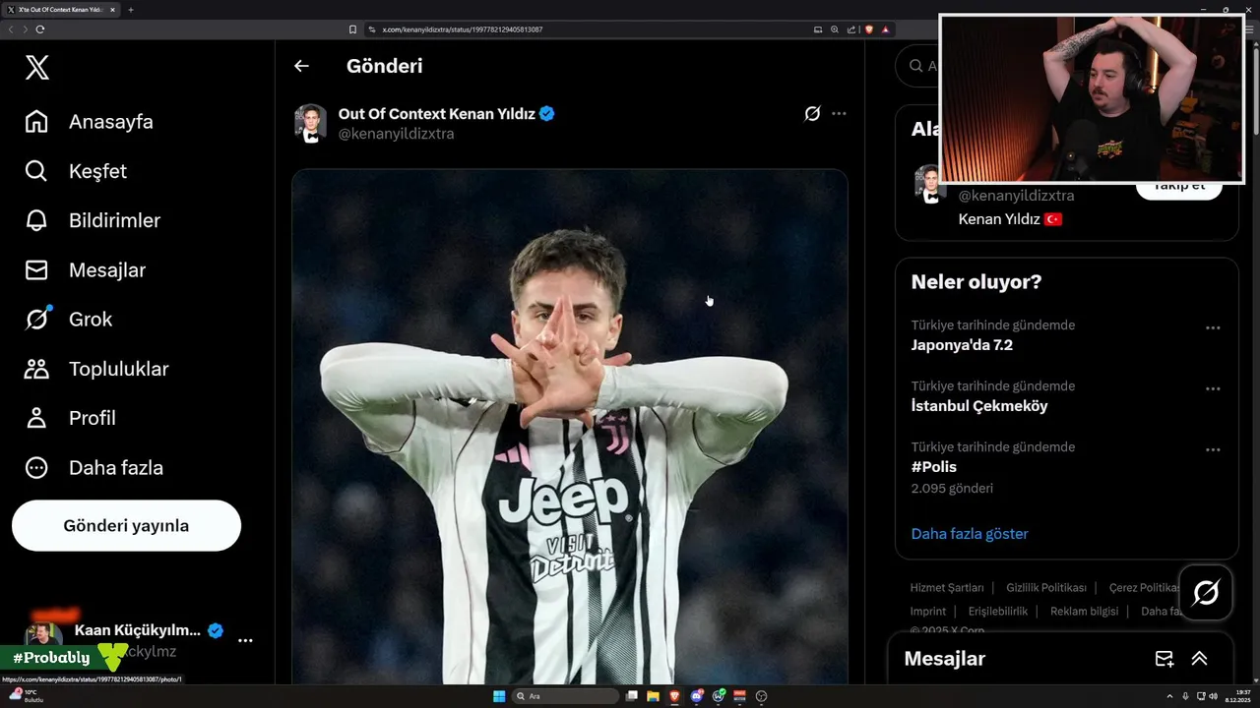The image size is (1260, 708).
Task: Open the Japonya'da 7.2 trend
Action: [x=962, y=345]
